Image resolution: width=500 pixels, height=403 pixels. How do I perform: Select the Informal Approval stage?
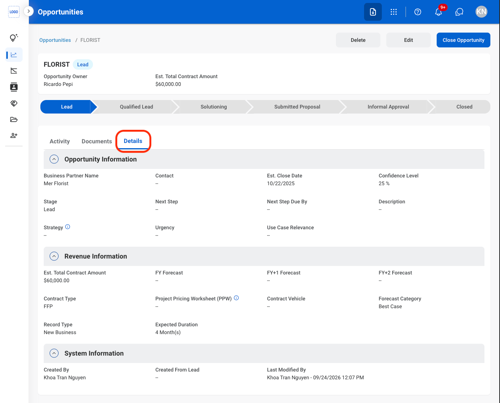point(388,107)
